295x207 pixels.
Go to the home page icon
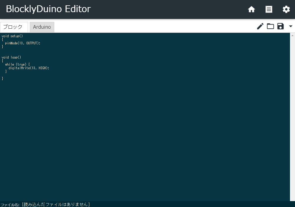coord(251,9)
